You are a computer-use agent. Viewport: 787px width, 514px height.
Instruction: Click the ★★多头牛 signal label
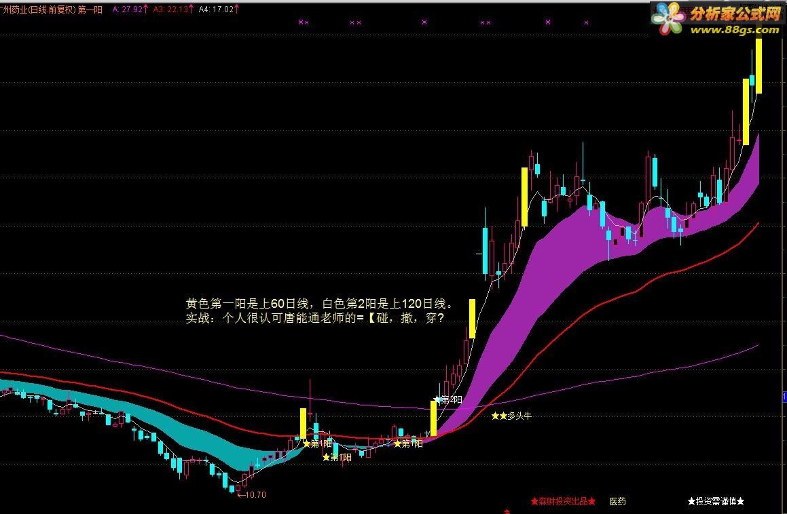pos(511,416)
